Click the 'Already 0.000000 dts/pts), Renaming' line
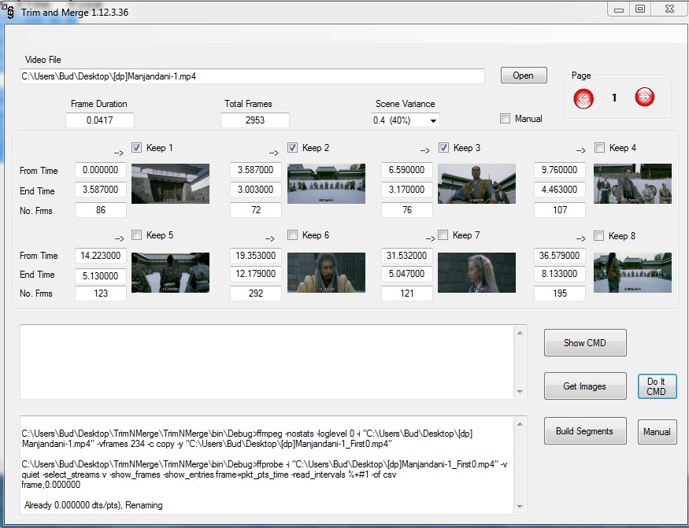Viewport: 689px width, 528px height. [x=93, y=505]
